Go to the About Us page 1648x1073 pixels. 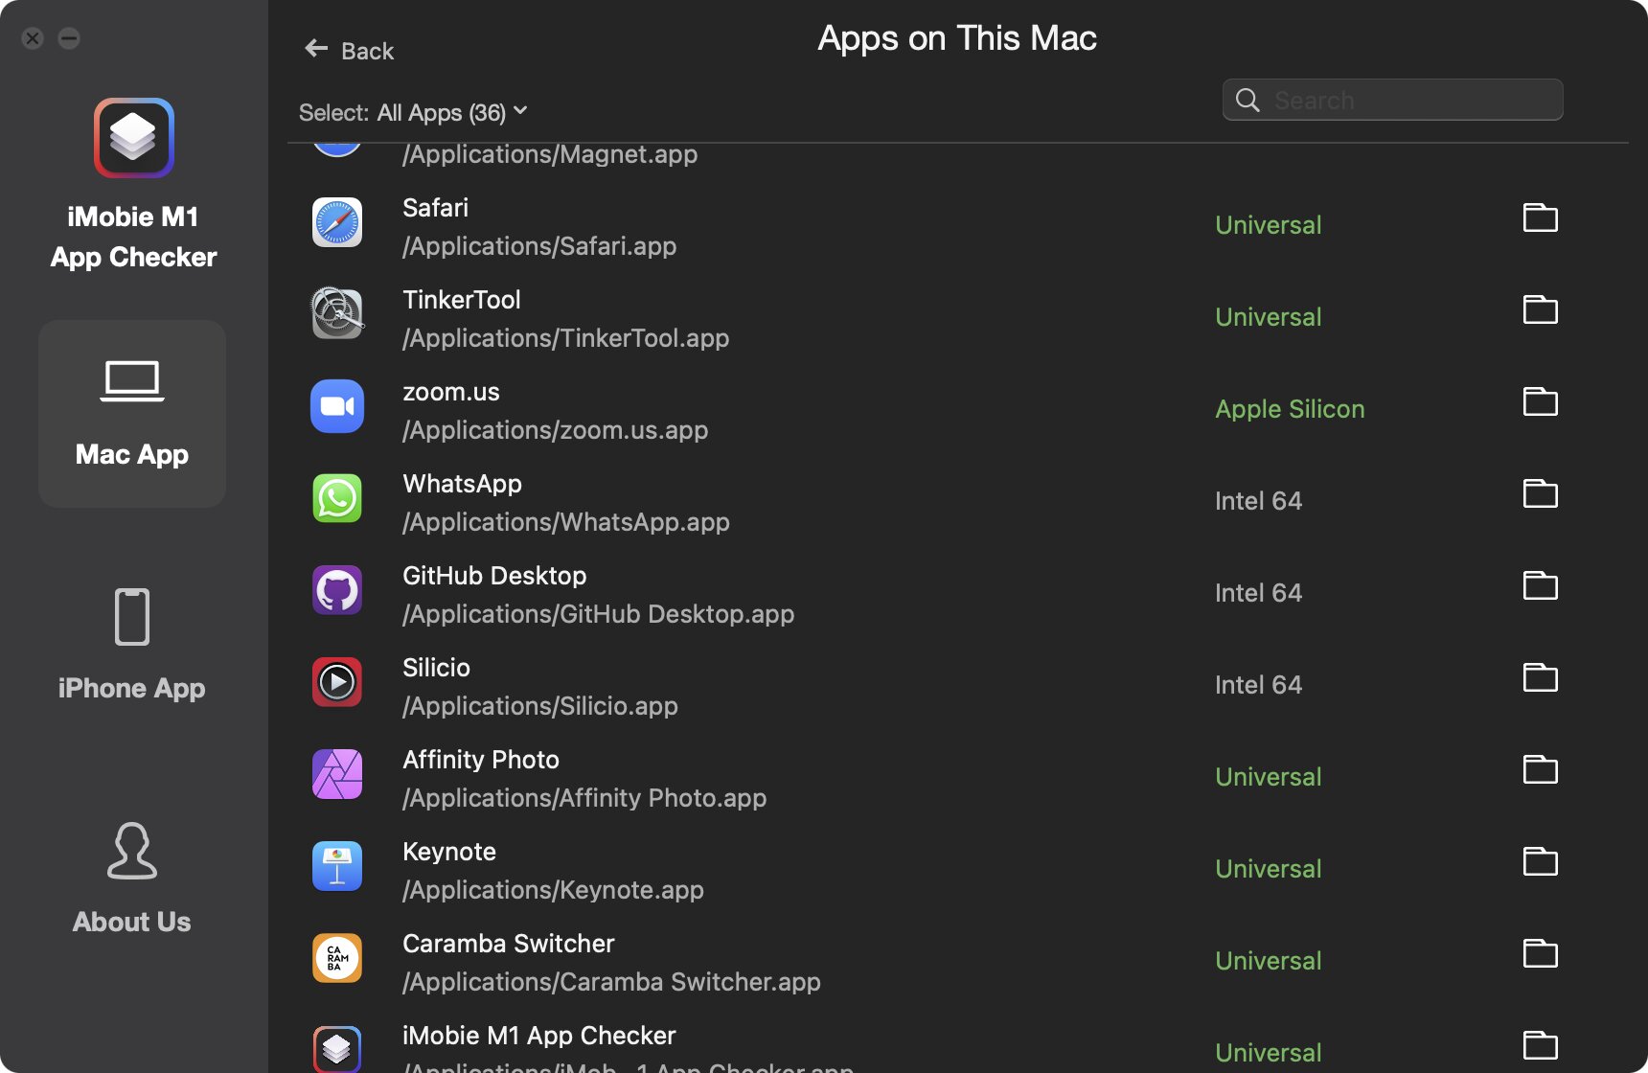tap(132, 878)
